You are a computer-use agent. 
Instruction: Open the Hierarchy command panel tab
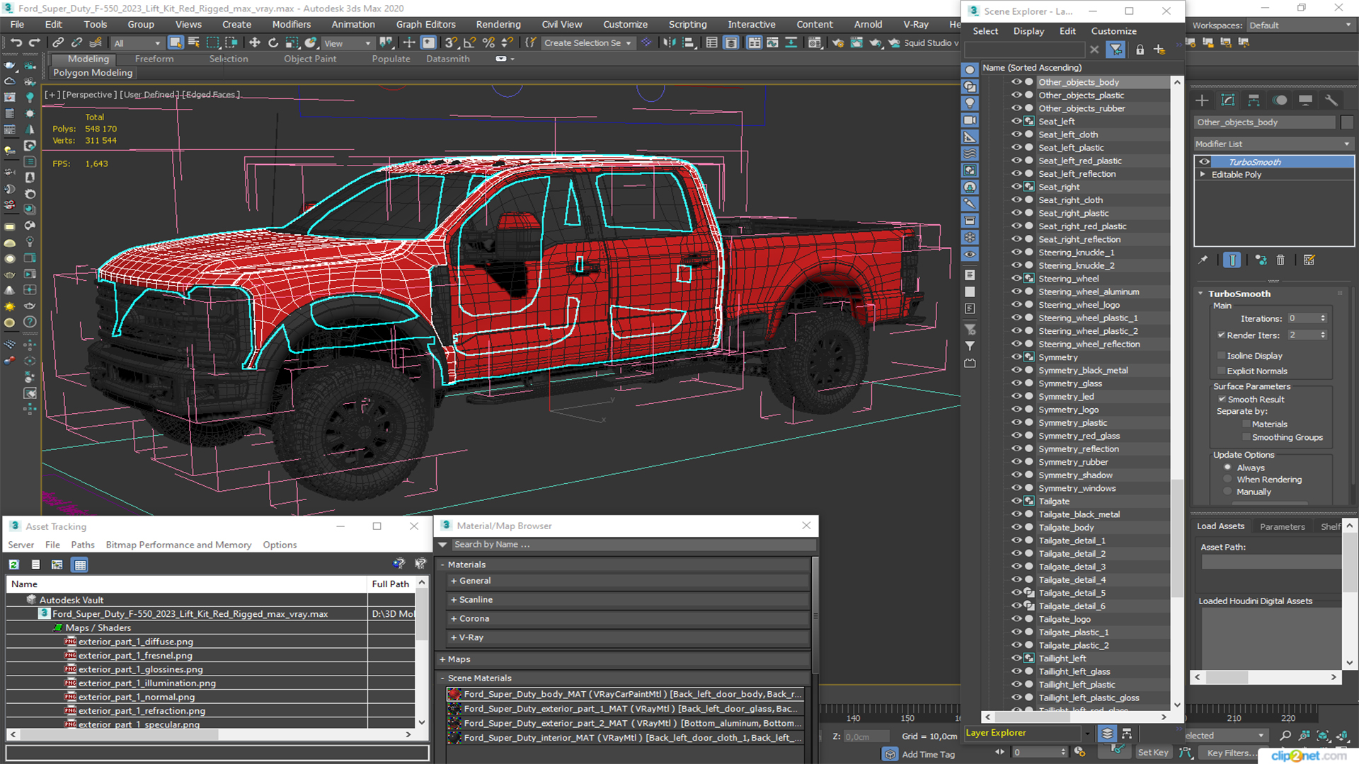pyautogui.click(x=1254, y=100)
